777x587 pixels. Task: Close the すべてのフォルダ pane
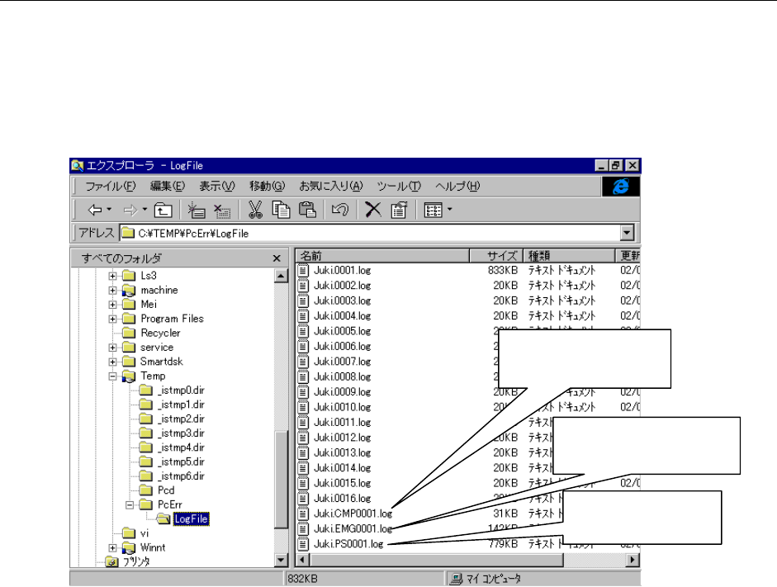coord(277,258)
